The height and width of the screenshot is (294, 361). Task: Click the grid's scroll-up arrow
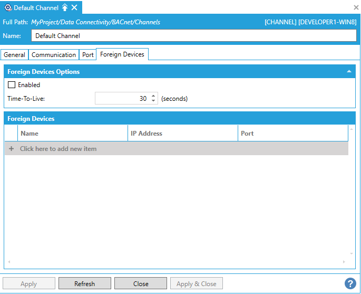pyautogui.click(x=352, y=129)
